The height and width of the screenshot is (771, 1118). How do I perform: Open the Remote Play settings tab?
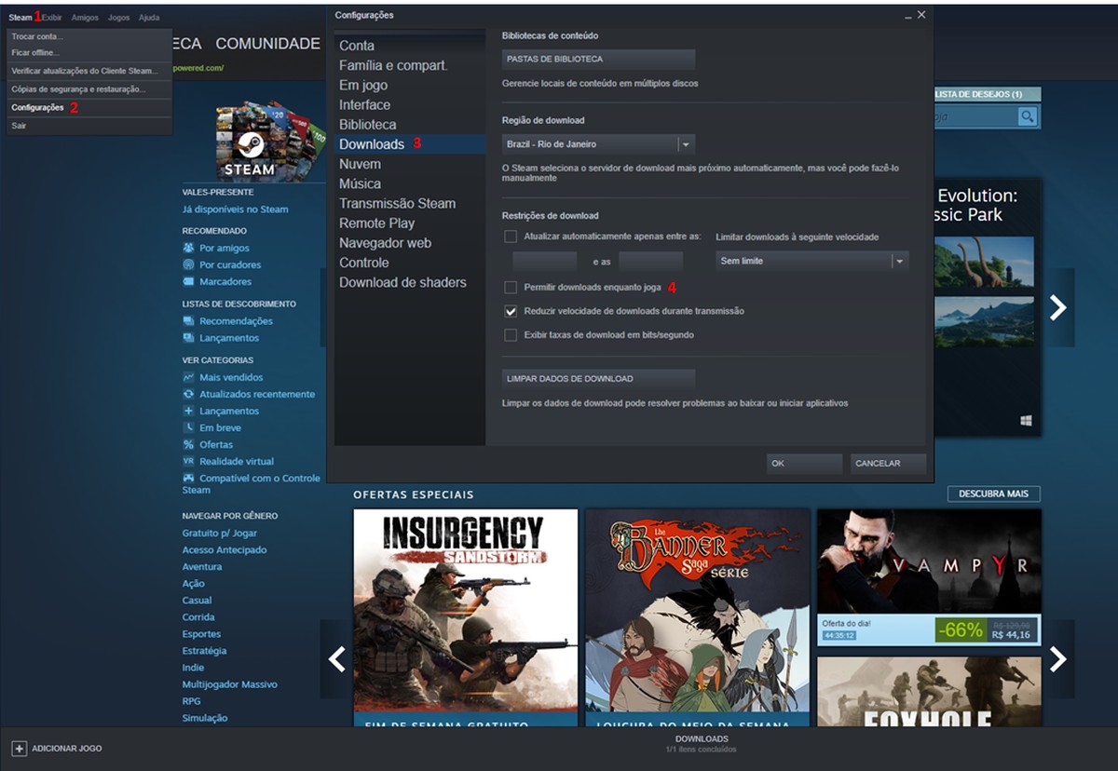tap(410, 223)
